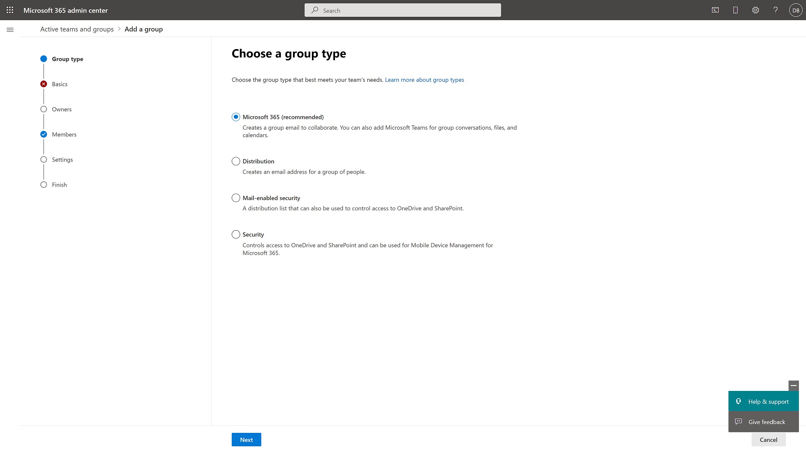The height and width of the screenshot is (453, 806).
Task: Click the Give feedback icon
Action: (738, 422)
